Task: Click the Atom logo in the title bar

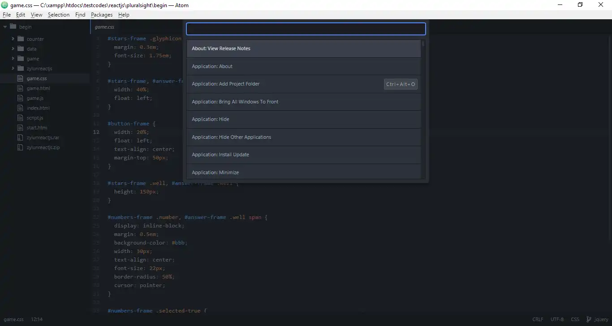Action: [4, 4]
